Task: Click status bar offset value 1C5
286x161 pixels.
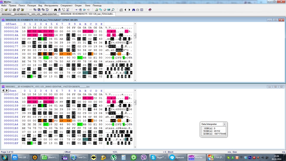Action: tap(114, 152)
